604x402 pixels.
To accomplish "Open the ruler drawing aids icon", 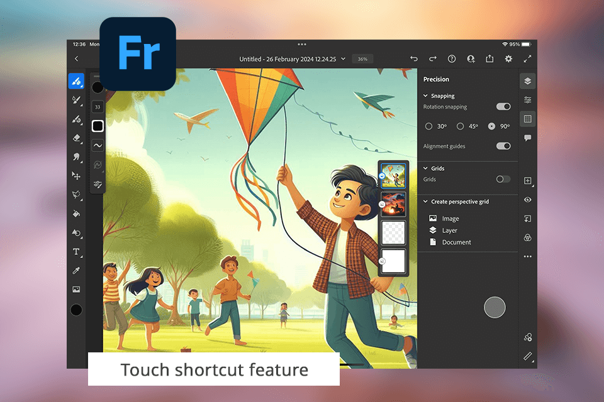I will click(x=528, y=356).
